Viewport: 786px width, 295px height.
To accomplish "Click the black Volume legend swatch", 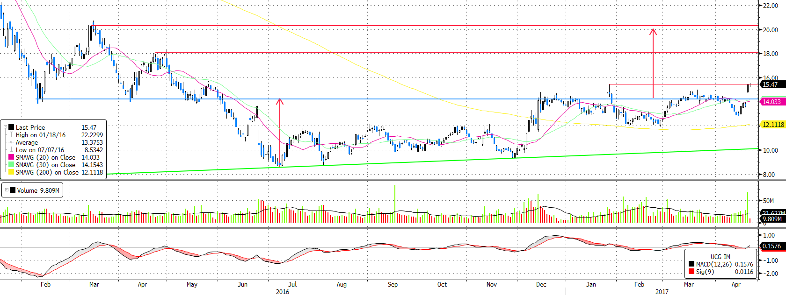I will [13, 190].
